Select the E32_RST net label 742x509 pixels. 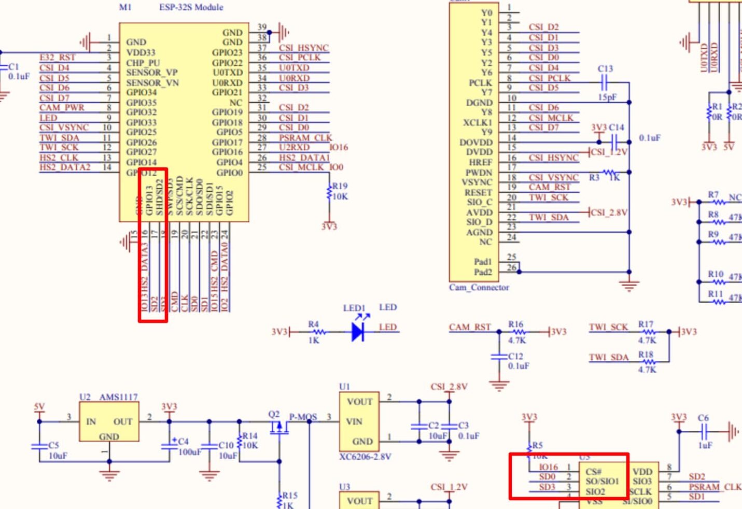pyautogui.click(x=58, y=57)
